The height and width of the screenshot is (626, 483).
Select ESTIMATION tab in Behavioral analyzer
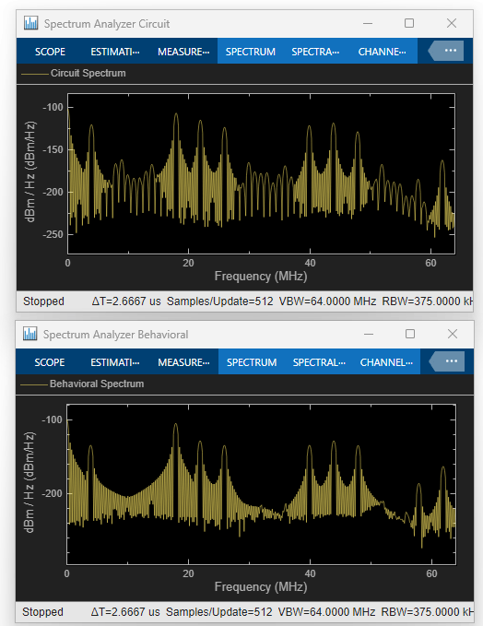[x=115, y=362]
